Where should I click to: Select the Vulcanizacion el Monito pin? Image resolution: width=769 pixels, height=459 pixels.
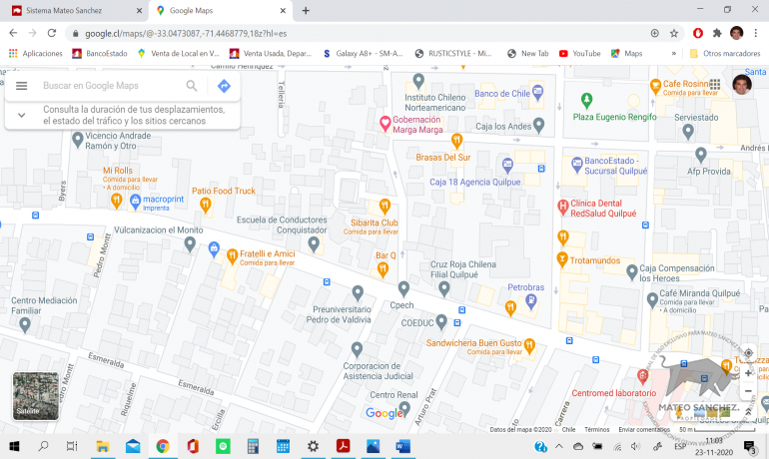click(190, 243)
